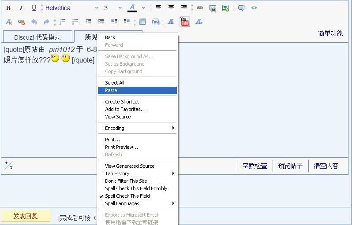Switch to Discuz! 代码模式 tab
This screenshot has height=225, width=352.
pos(37,37)
